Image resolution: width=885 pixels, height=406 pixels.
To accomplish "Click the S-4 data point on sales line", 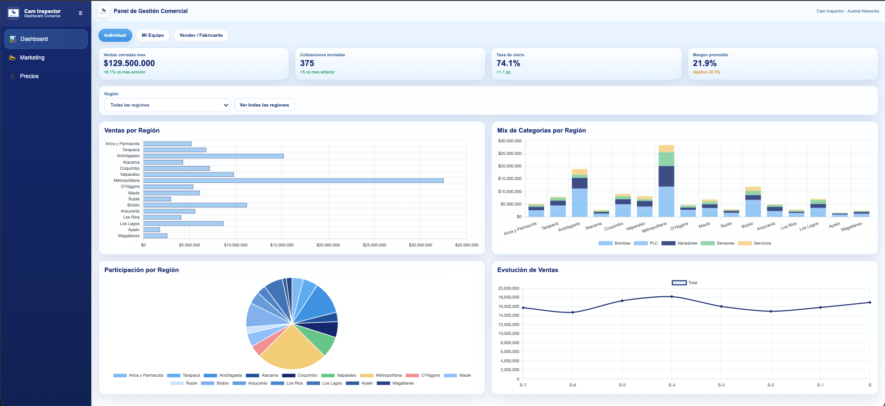I will [x=672, y=296].
